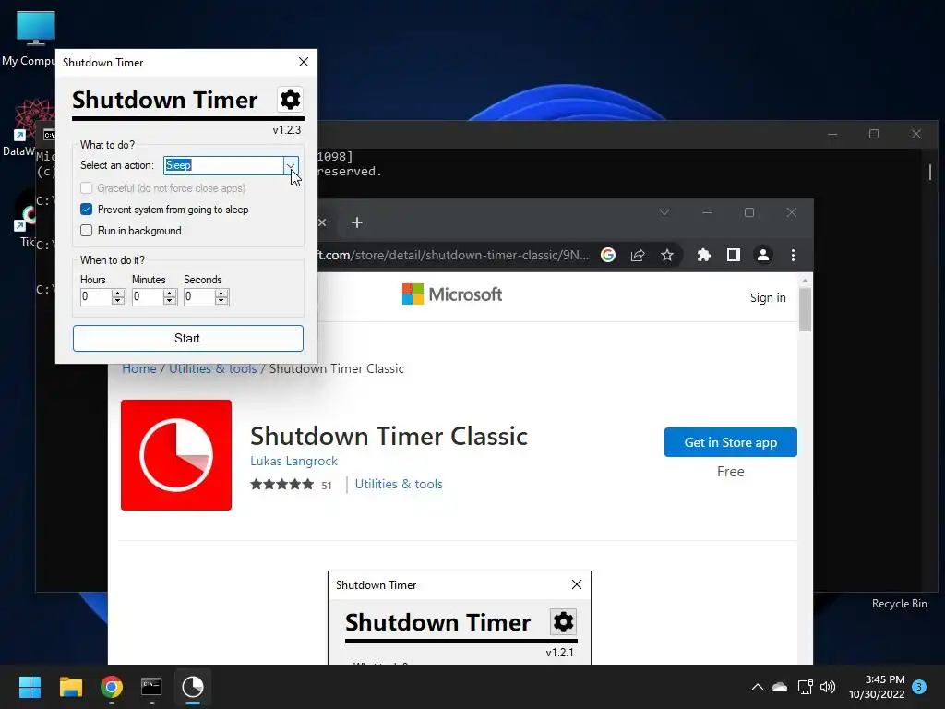Click the Chrome page vertical scrollbar
Viewport: 945px width, 709px height.
pos(805,308)
